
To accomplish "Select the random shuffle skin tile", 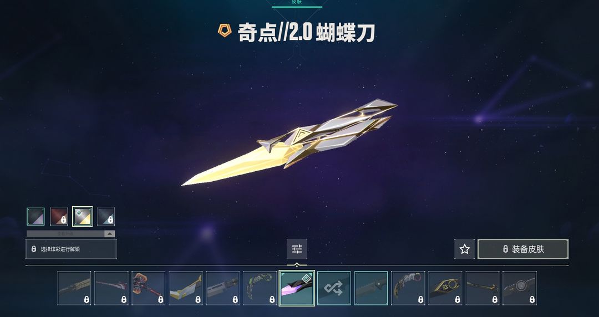I will pos(334,288).
